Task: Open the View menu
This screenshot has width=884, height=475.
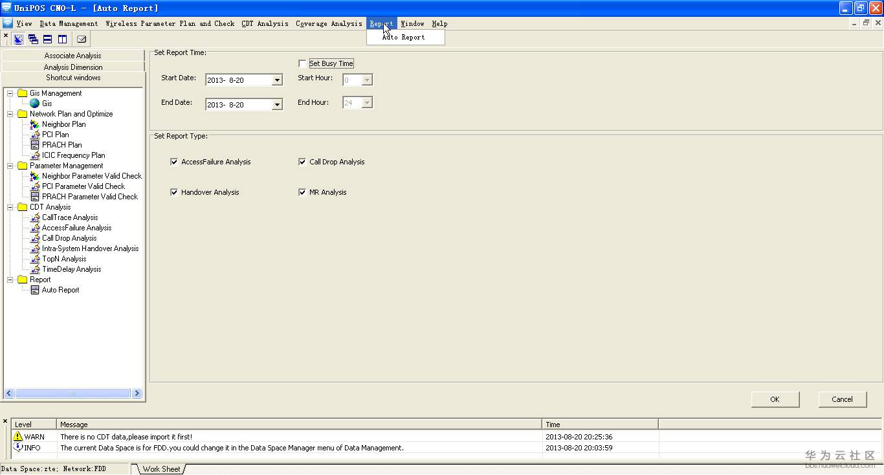Action: (x=24, y=23)
